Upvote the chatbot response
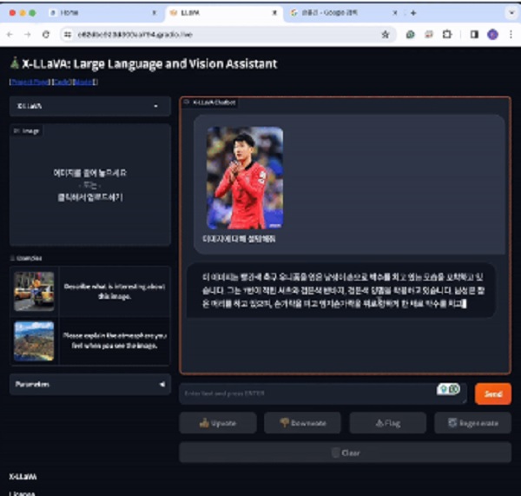The image size is (521, 496). pos(217,423)
